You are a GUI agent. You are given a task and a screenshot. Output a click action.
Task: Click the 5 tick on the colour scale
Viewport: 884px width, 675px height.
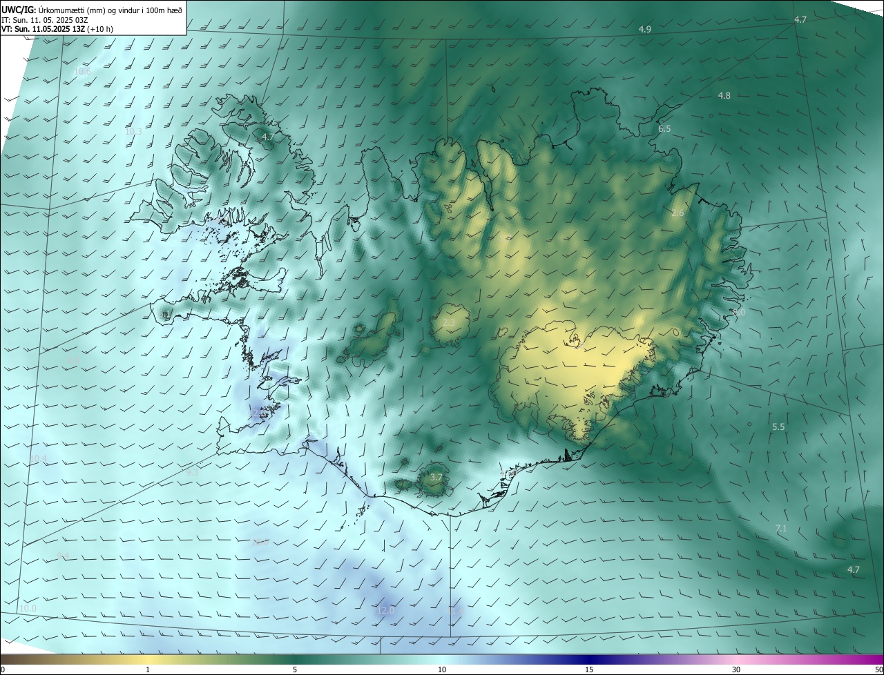click(x=295, y=669)
